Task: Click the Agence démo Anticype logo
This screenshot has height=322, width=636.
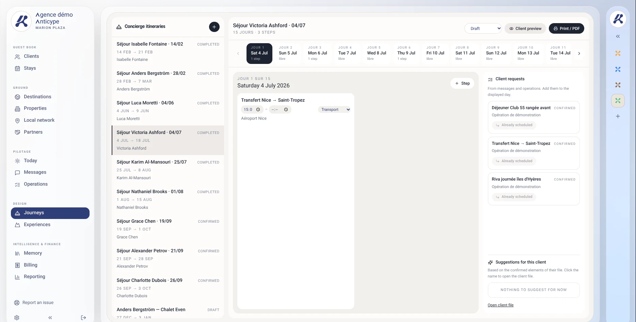Action: click(21, 21)
